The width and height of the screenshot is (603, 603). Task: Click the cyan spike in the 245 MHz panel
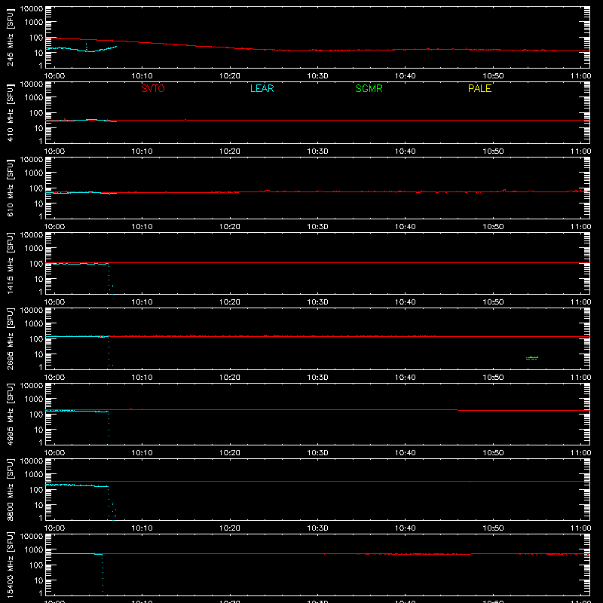point(86,47)
